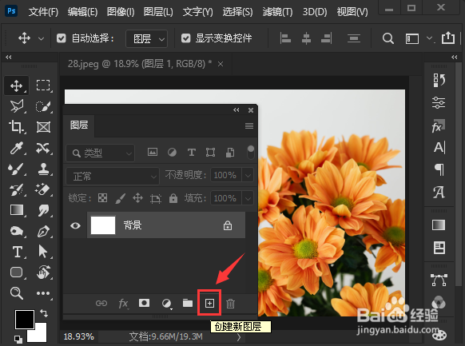Toggle lock image pixels brush icon
465x346 pixels.
pyautogui.click(x=120, y=198)
